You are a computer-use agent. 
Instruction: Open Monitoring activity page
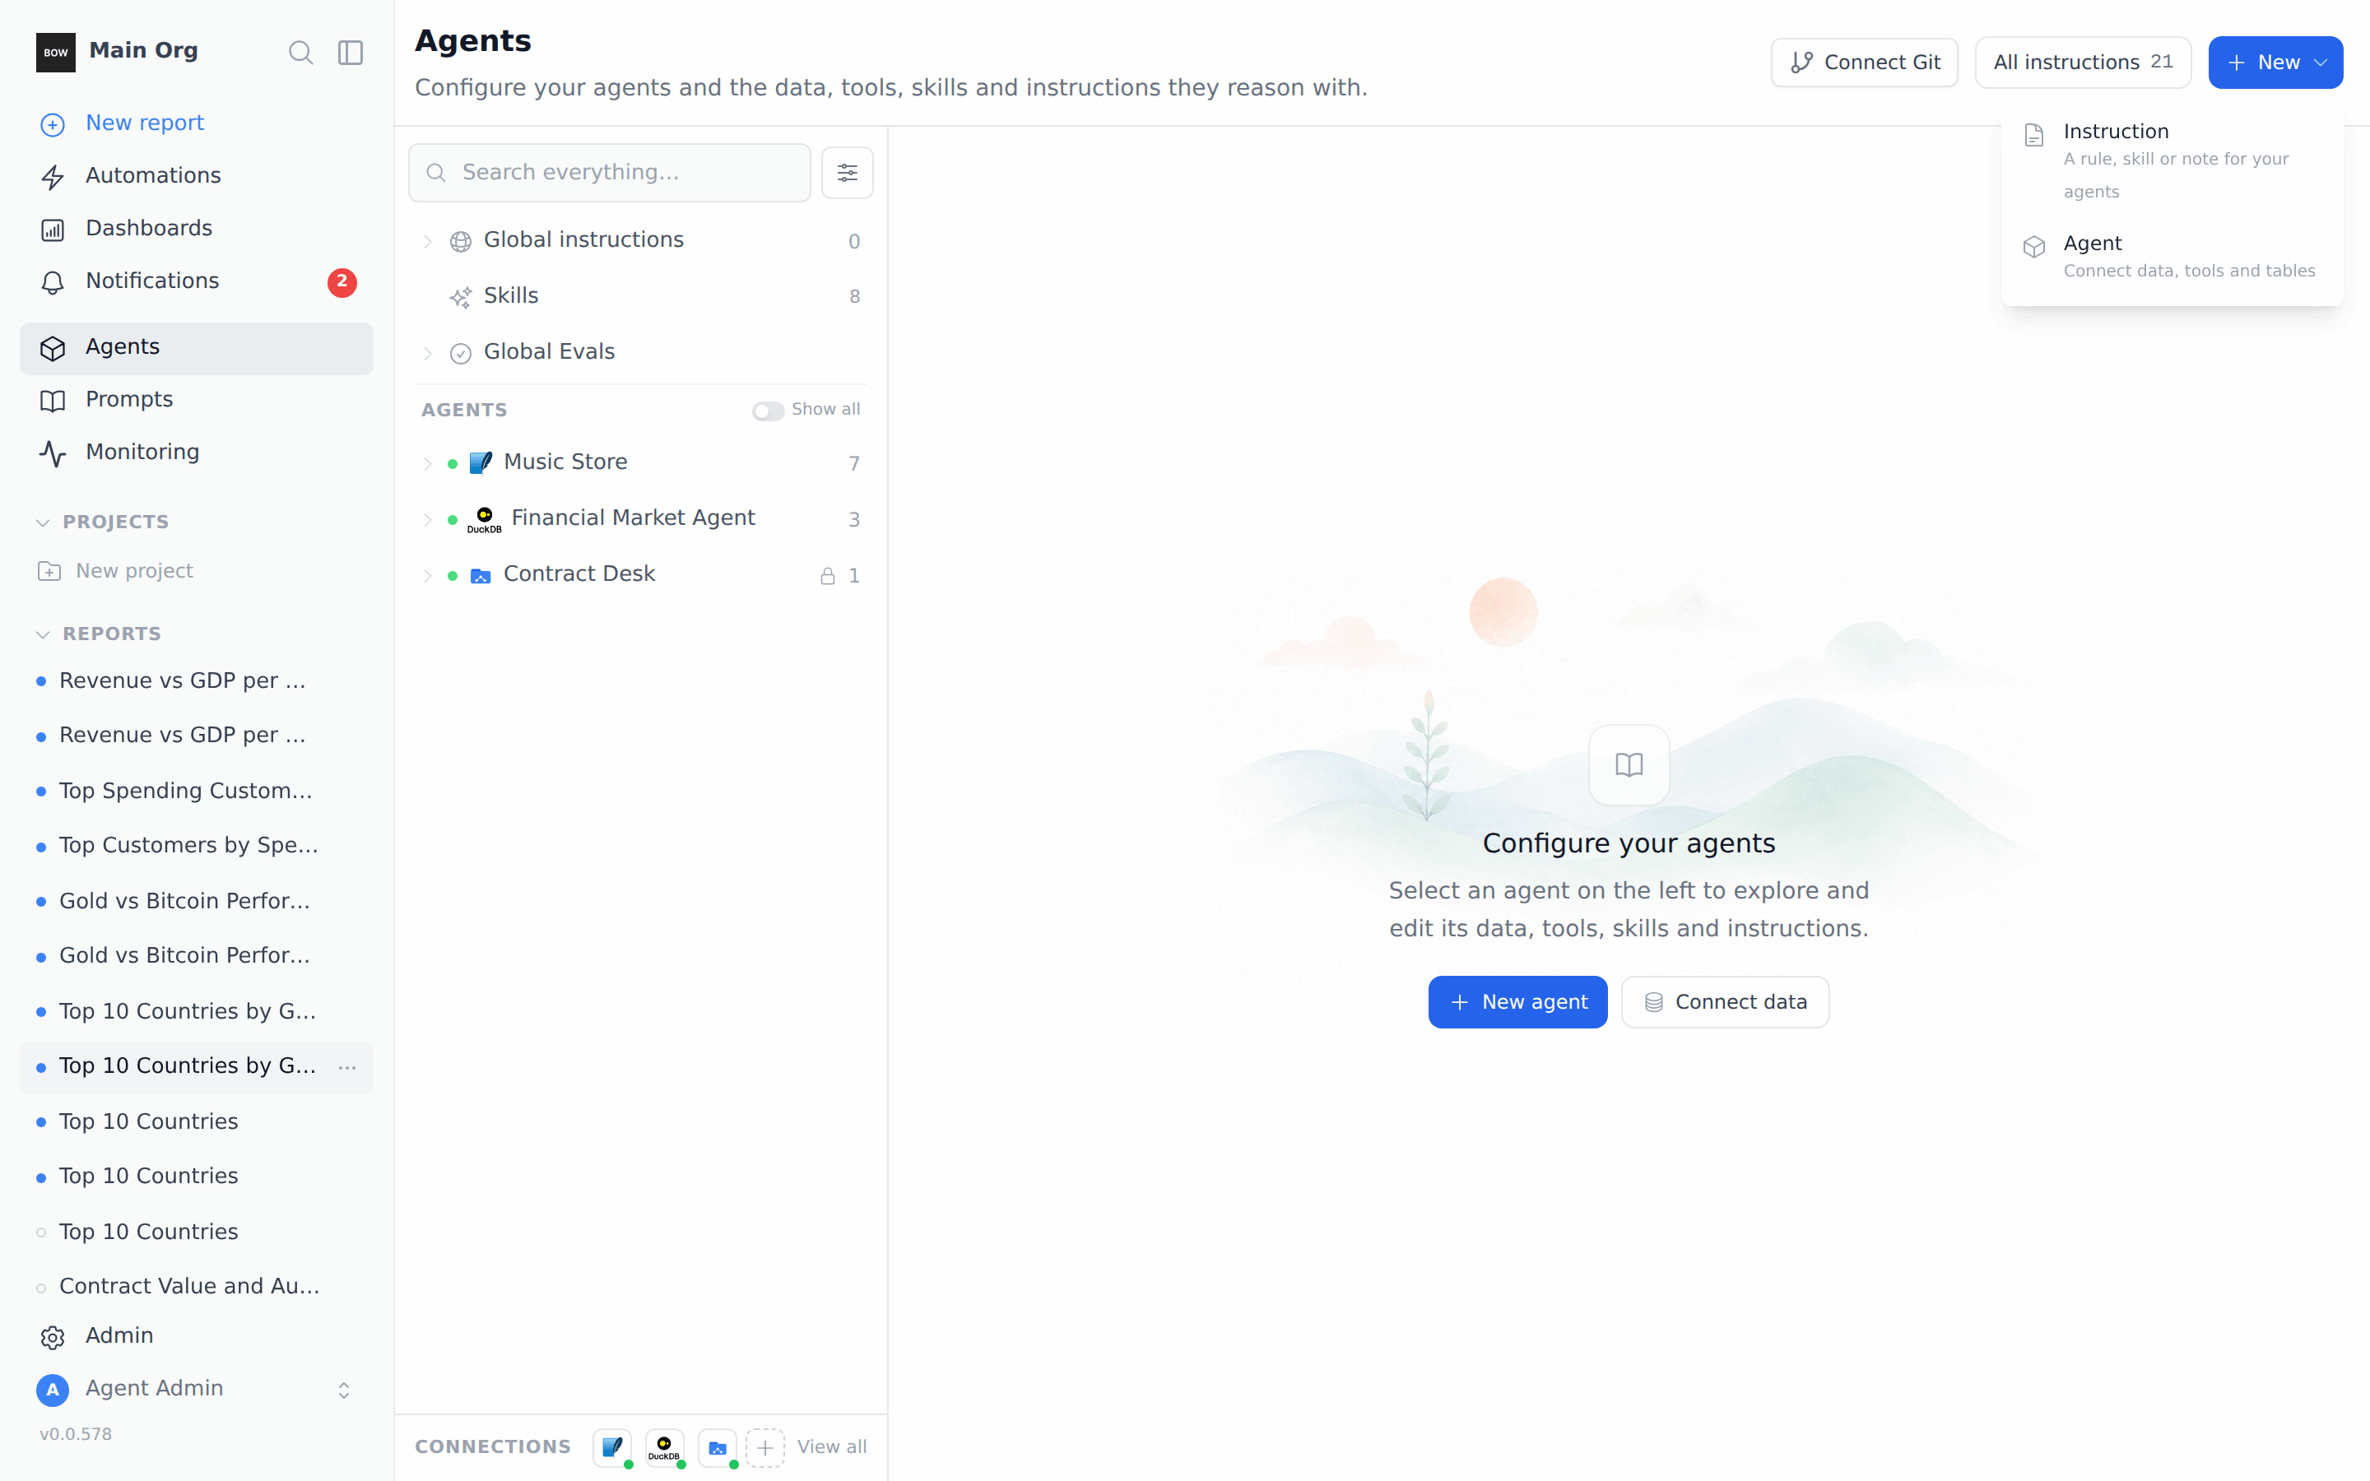coord(196,453)
